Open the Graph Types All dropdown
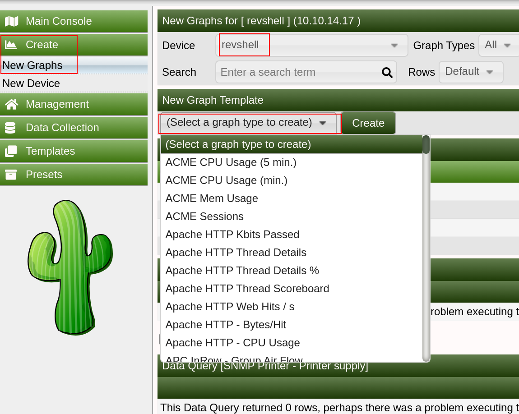 point(499,45)
